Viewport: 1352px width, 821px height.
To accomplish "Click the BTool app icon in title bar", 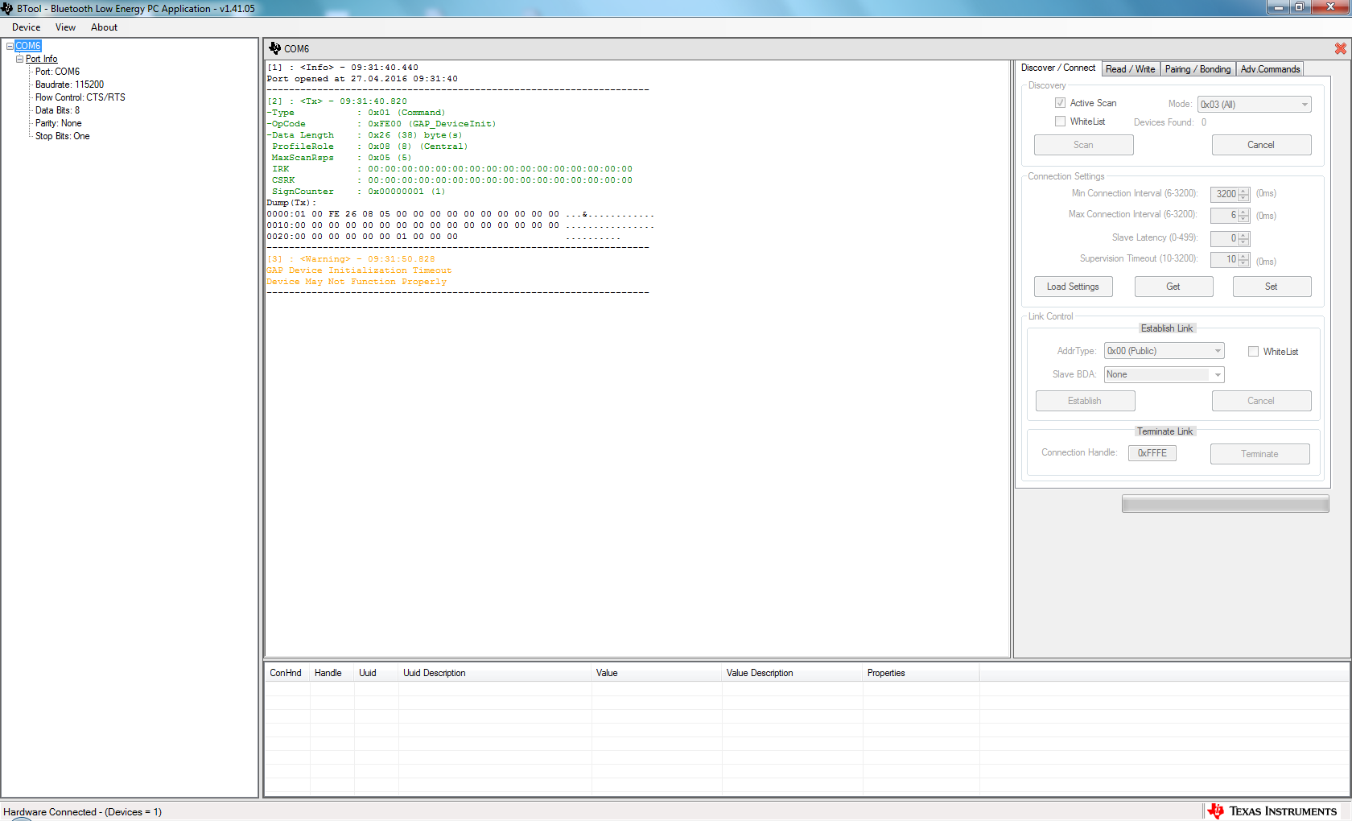I will click(x=7, y=8).
